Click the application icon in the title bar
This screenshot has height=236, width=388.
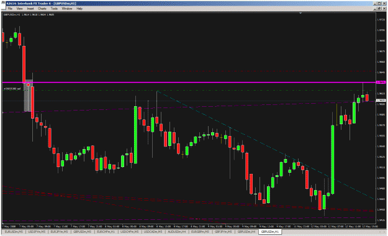click(x=3, y=3)
